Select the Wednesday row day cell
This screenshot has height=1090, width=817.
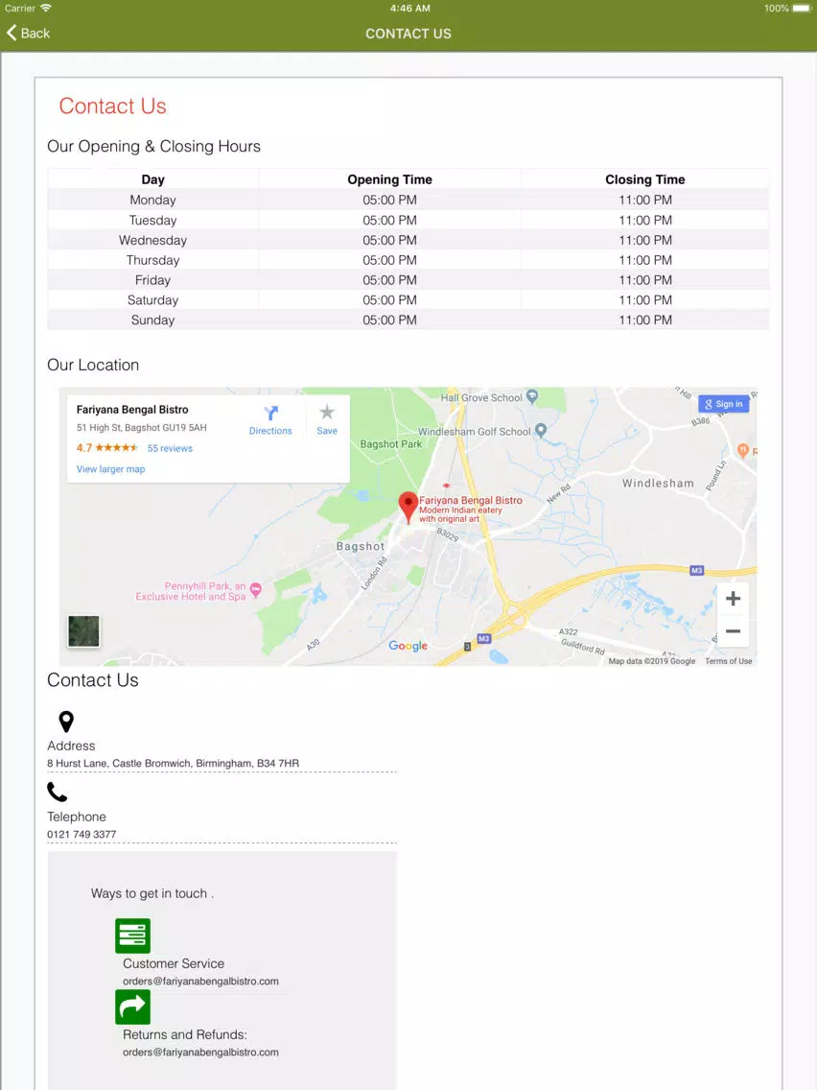coord(152,240)
